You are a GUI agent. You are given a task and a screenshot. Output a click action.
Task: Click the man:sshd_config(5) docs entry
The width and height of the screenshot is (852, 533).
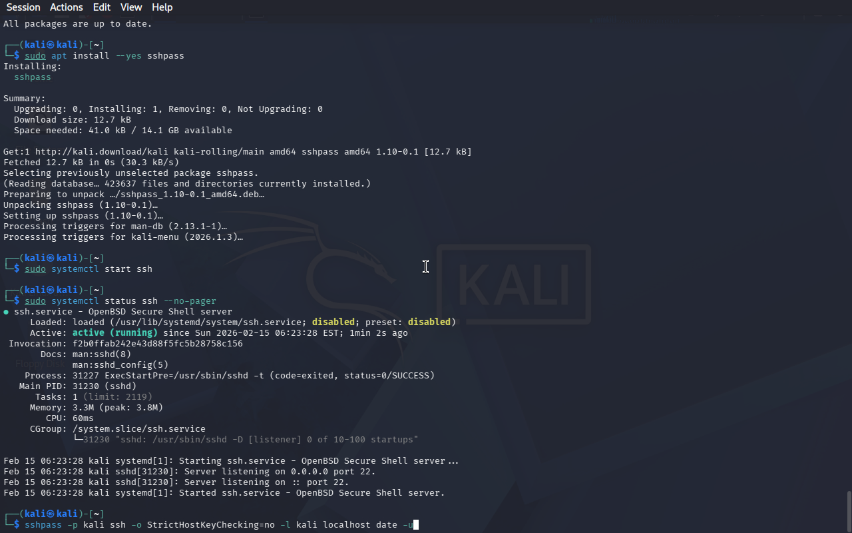click(120, 365)
